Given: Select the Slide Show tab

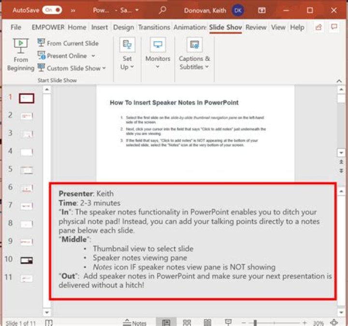Looking at the screenshot, I should (226, 27).
